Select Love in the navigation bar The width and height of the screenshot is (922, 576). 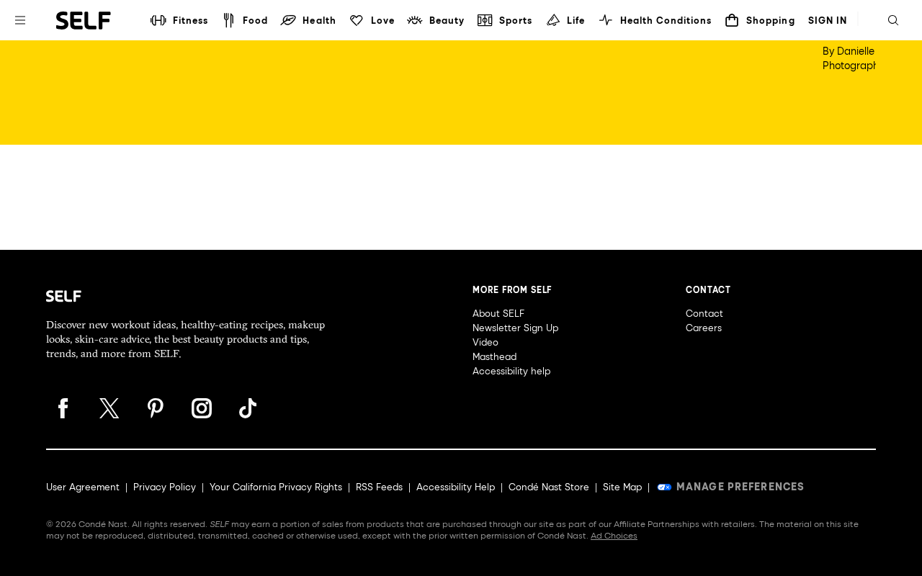[382, 20]
